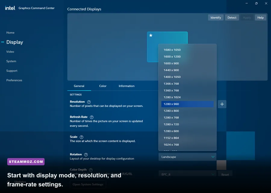
Task: Open the Rotation Landscape dropdown
Action: [x=187, y=157]
